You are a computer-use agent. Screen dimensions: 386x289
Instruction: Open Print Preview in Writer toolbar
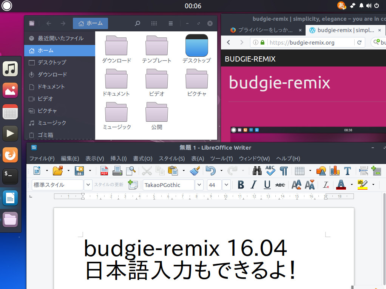click(x=131, y=171)
